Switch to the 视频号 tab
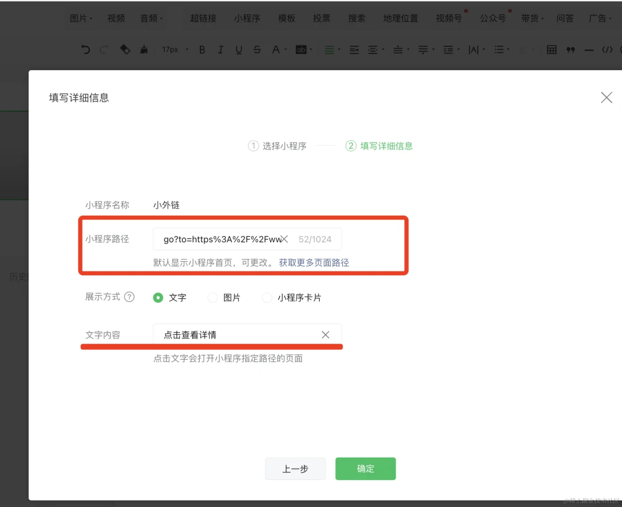The image size is (622, 507). (448, 18)
